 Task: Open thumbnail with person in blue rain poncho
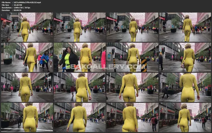click(27, 57)
